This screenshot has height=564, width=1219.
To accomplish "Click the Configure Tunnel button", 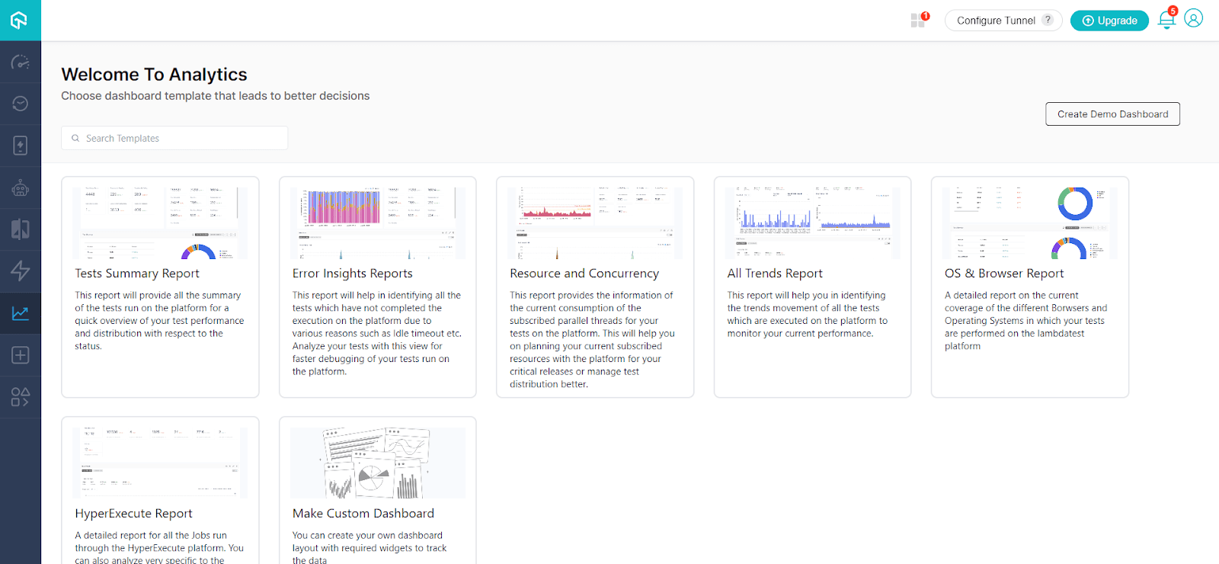I will [1003, 21].
